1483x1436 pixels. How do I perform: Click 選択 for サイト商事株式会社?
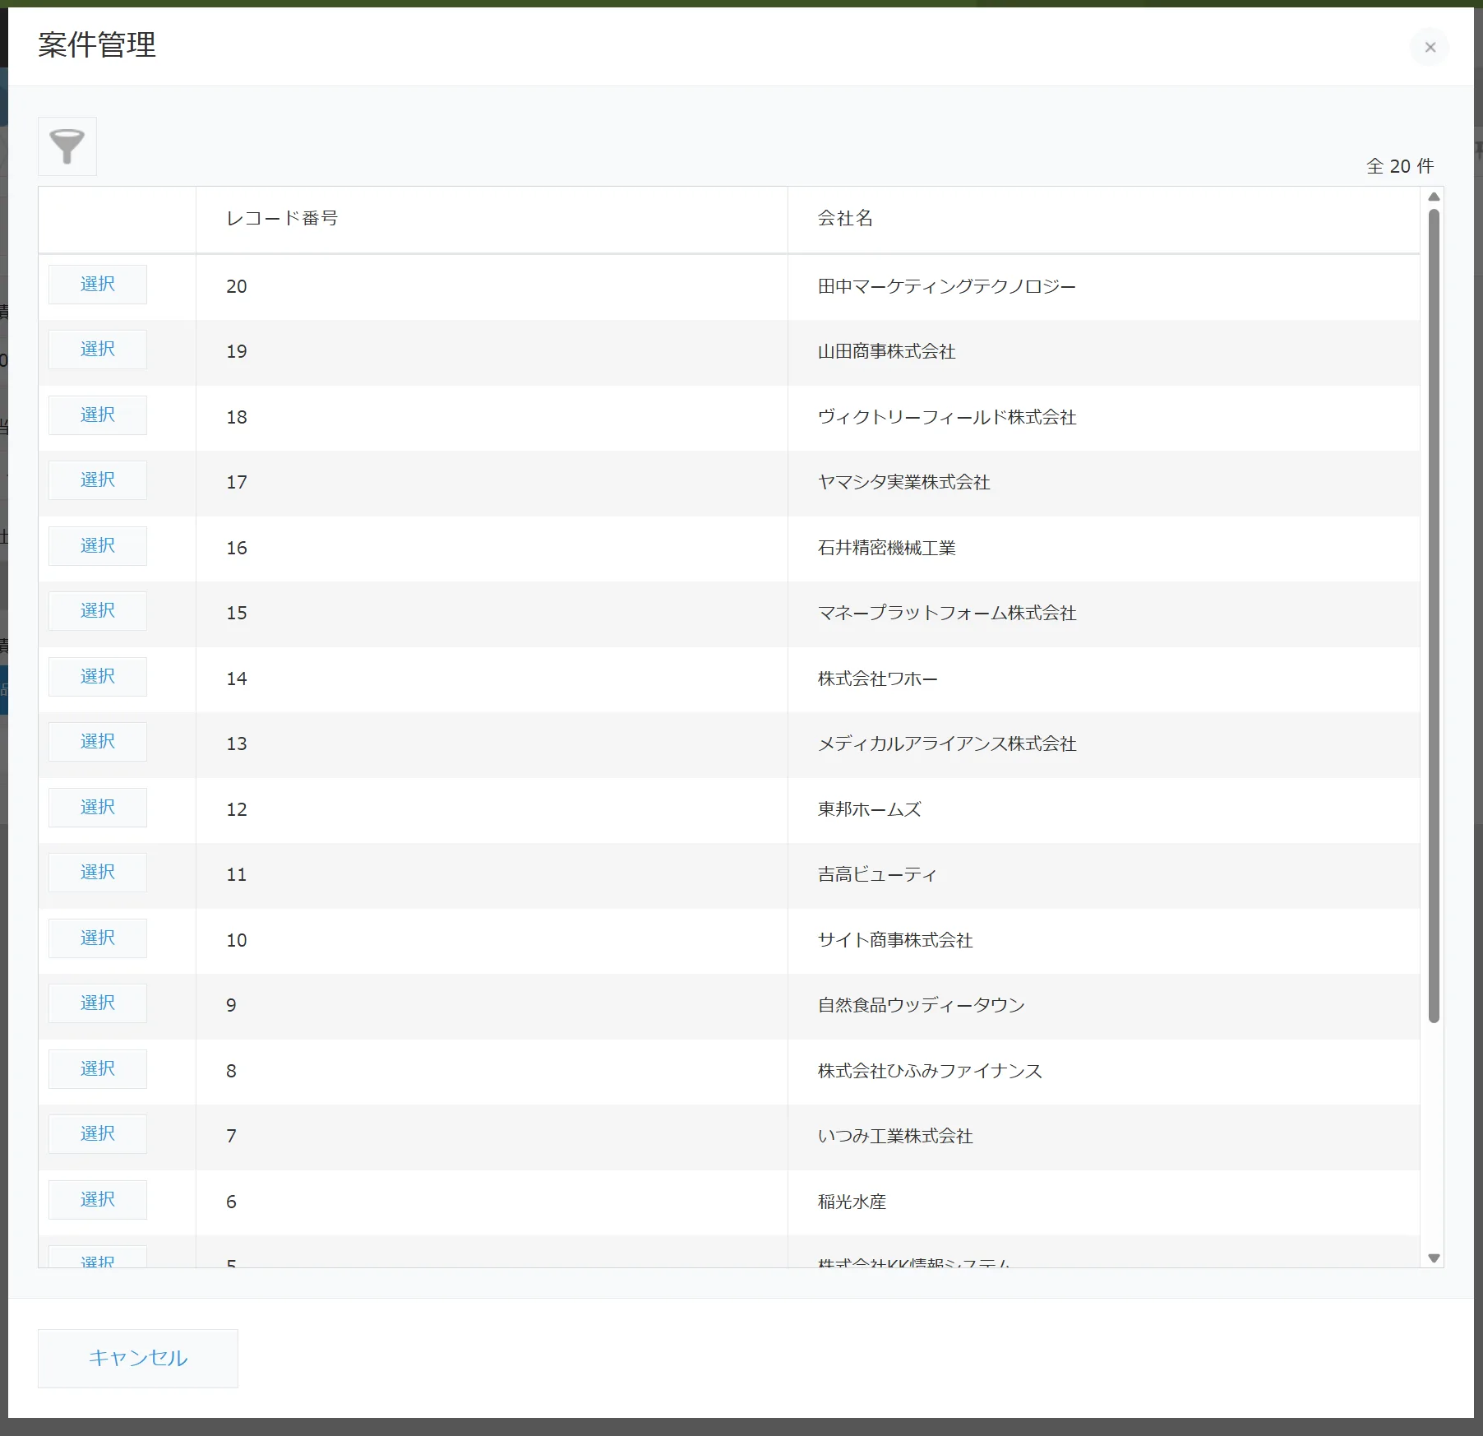[x=98, y=938]
